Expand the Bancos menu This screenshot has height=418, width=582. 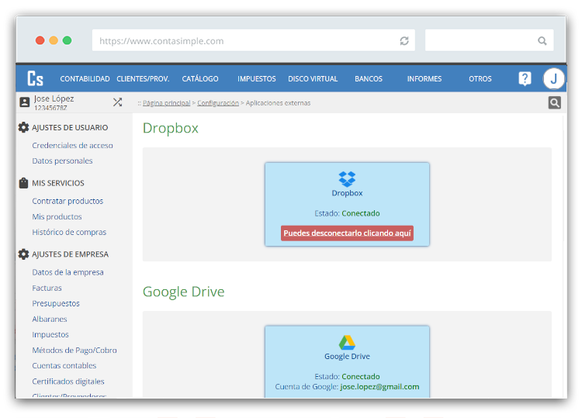pos(369,79)
